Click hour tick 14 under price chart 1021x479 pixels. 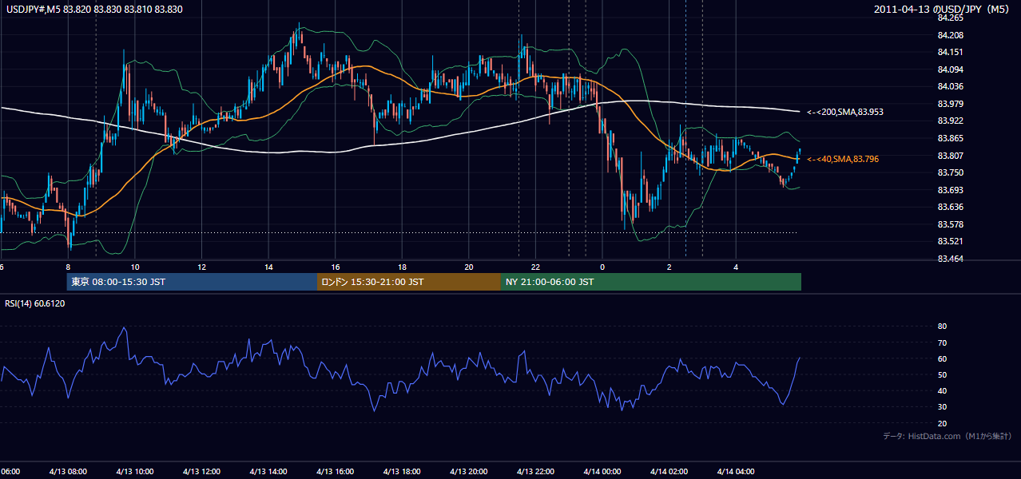coord(268,267)
